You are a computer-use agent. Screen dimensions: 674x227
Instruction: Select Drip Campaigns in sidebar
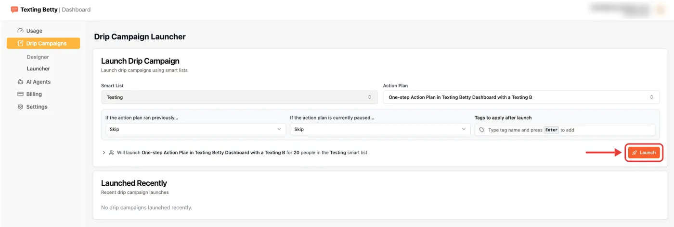(x=43, y=43)
